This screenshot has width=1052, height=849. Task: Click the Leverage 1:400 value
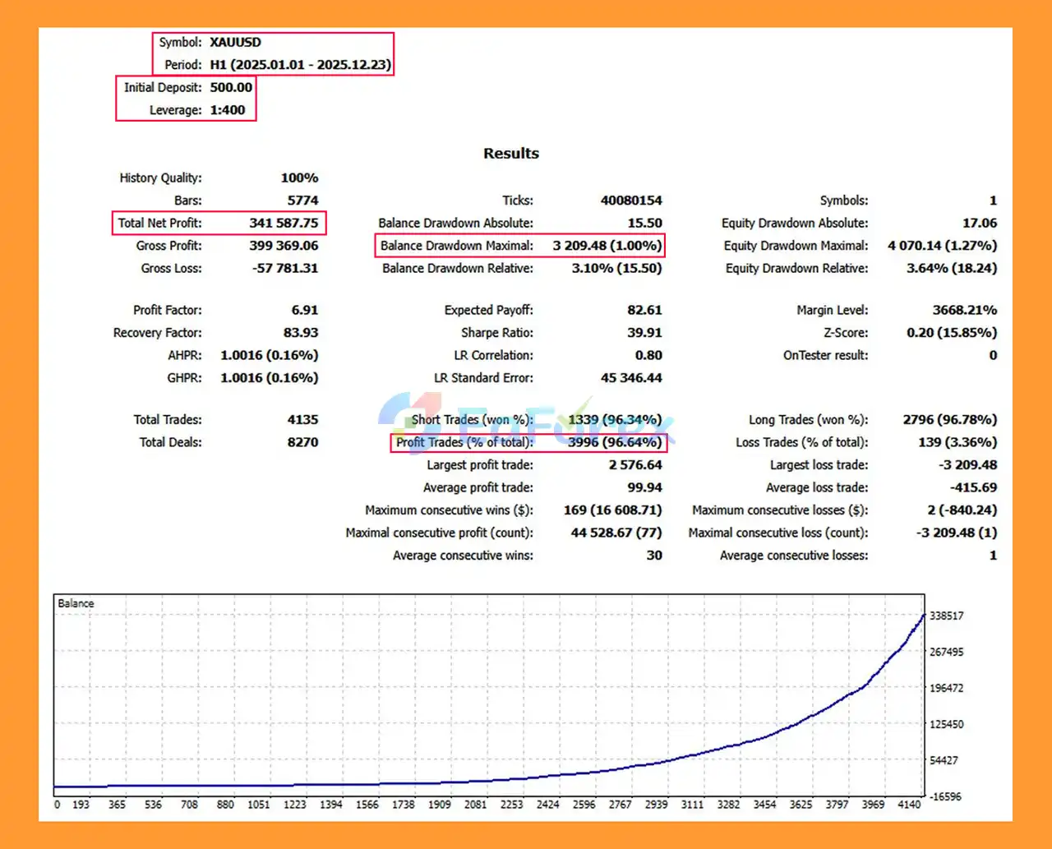[x=227, y=110]
